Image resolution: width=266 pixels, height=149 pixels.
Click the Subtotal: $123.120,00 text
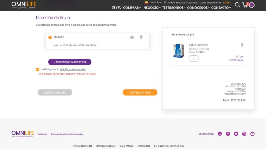(235, 86)
